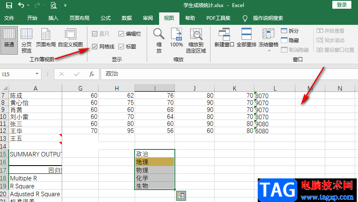
Task: Open the 文件 tab
Action: tap(9, 18)
